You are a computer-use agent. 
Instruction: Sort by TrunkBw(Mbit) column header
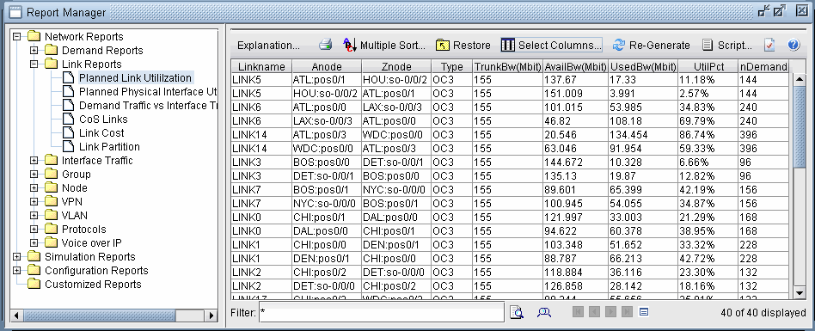click(507, 66)
